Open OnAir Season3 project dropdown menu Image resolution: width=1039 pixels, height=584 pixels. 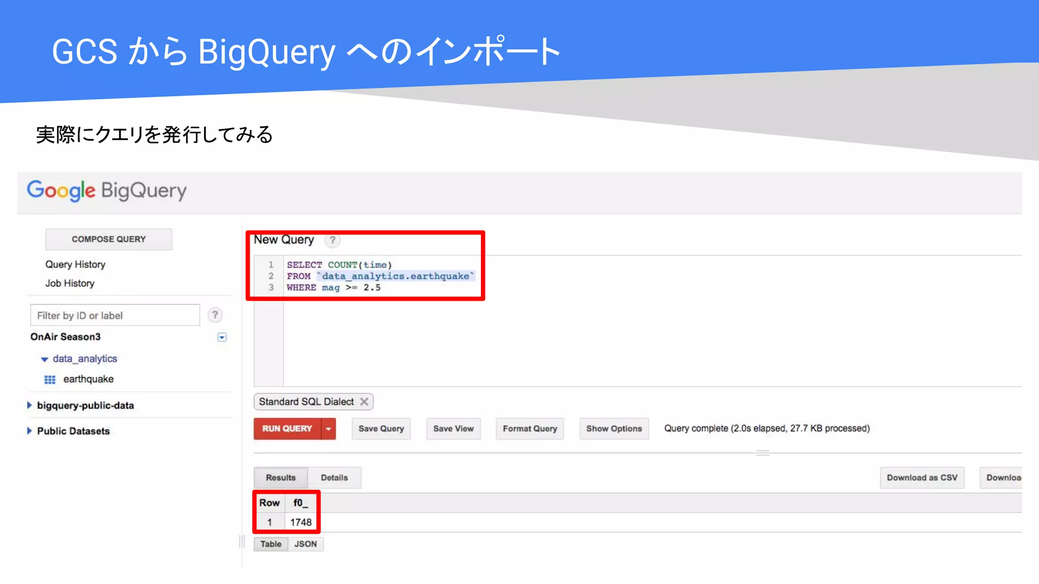(222, 337)
